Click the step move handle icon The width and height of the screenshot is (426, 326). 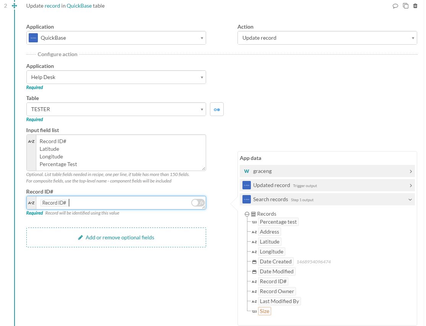pos(15,6)
